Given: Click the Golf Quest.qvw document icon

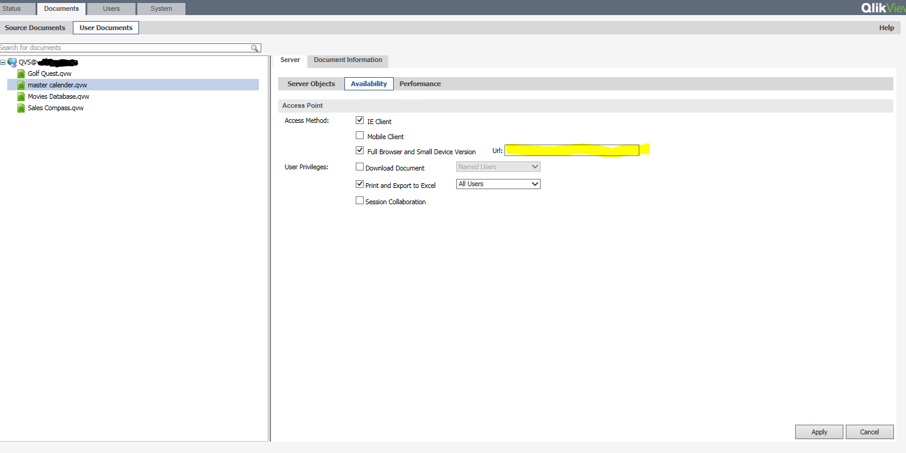Looking at the screenshot, I should click(x=21, y=73).
